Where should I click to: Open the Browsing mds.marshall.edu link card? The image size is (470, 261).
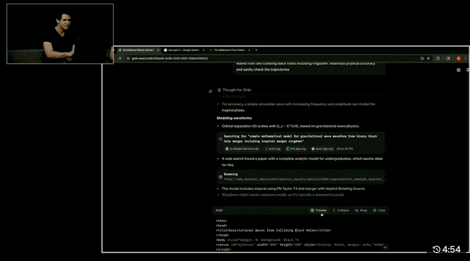[301, 176]
